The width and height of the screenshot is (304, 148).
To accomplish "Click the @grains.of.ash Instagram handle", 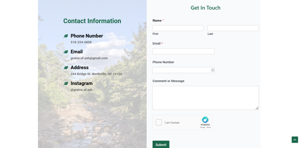I will [81, 90].
